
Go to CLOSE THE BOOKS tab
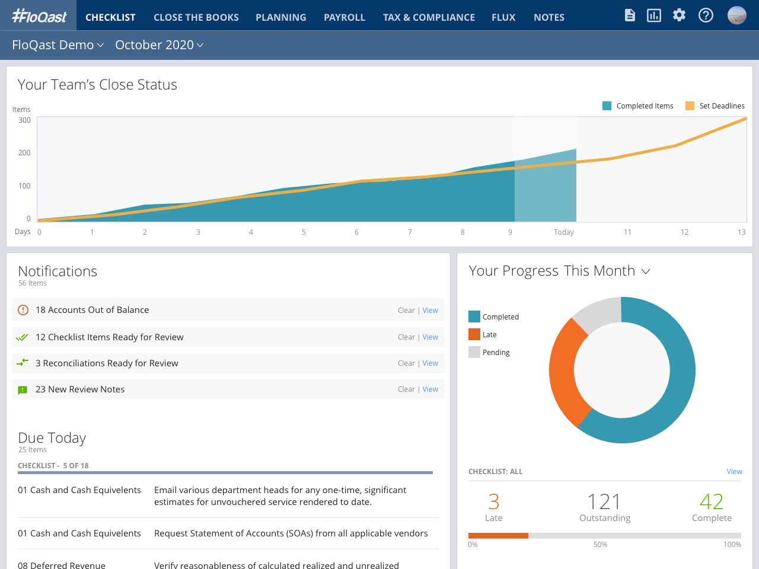click(196, 17)
